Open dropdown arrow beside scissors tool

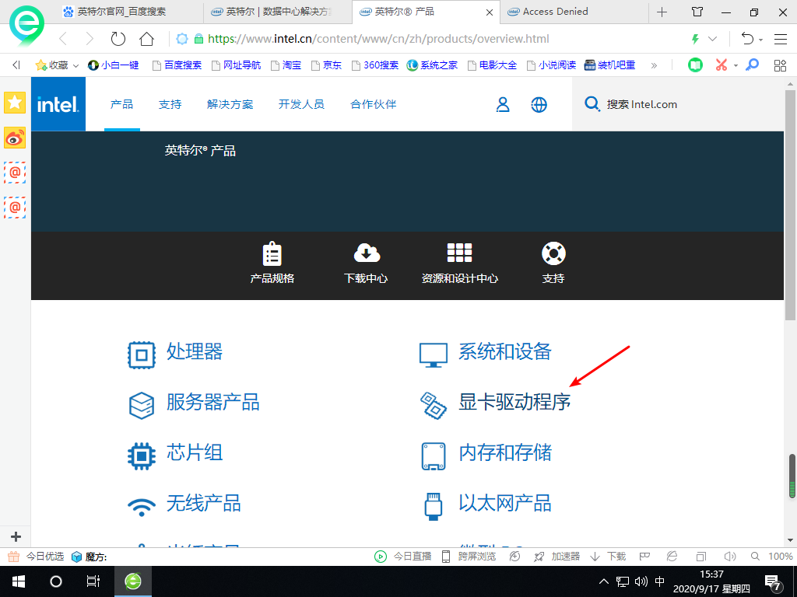pyautogui.click(x=736, y=65)
